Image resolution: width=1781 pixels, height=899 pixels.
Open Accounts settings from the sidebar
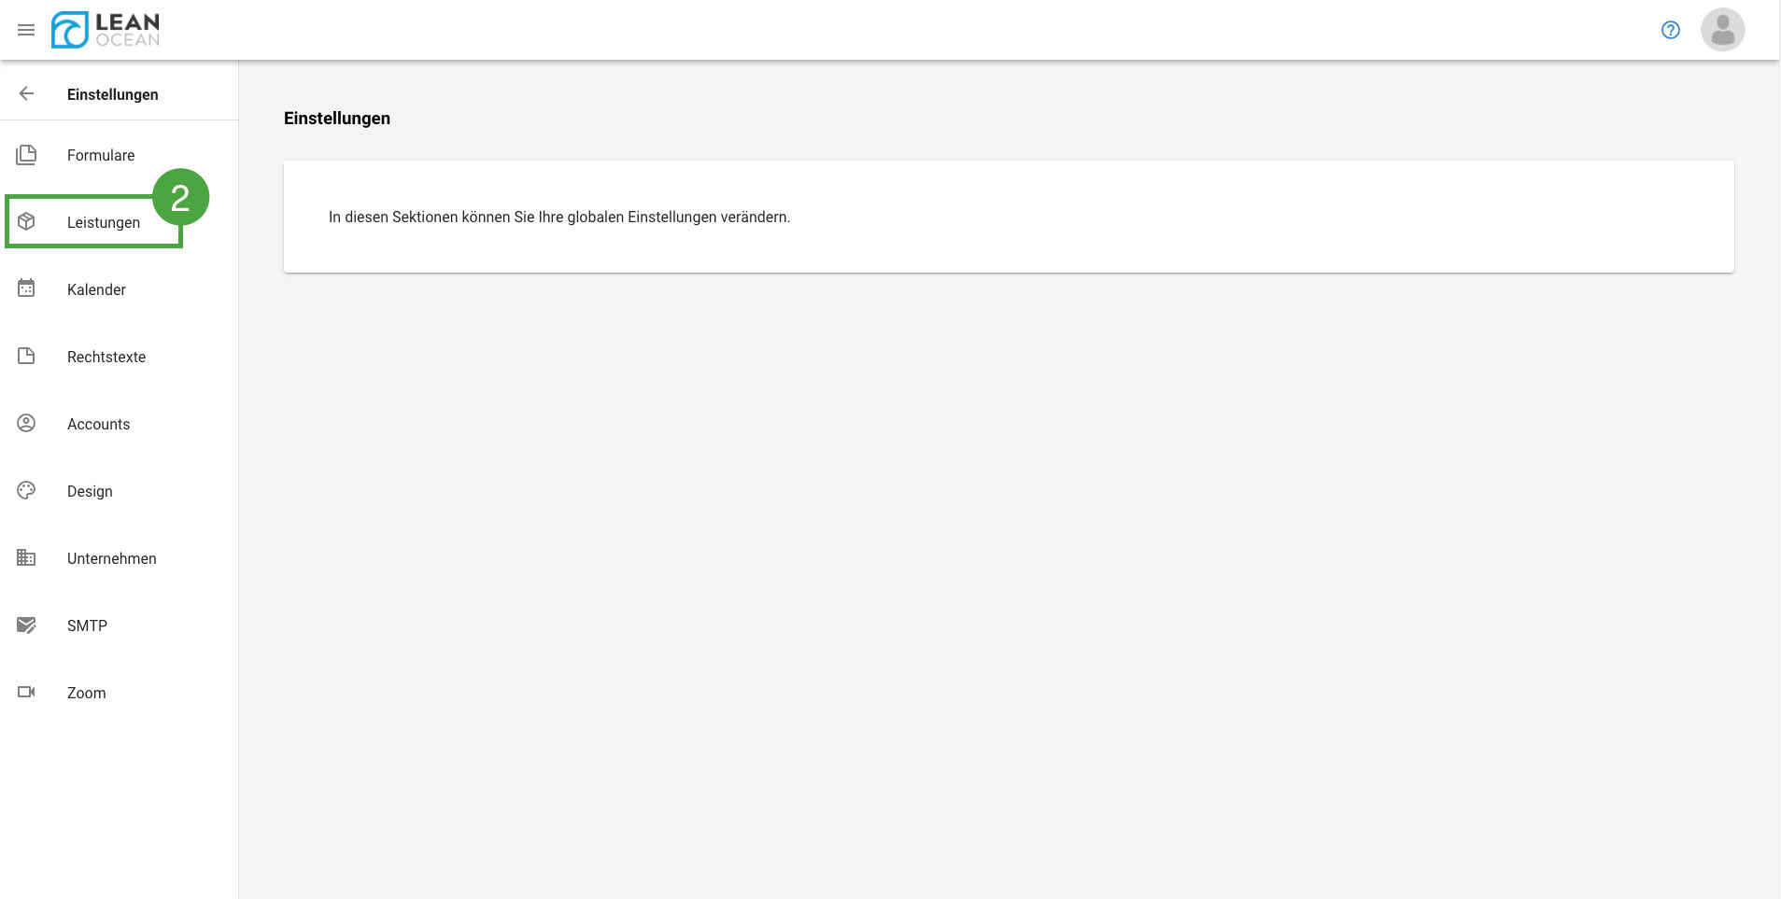click(98, 424)
